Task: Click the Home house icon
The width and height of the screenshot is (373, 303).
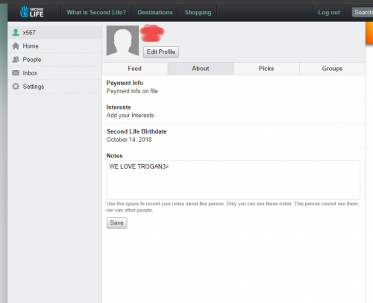Action: 16,46
